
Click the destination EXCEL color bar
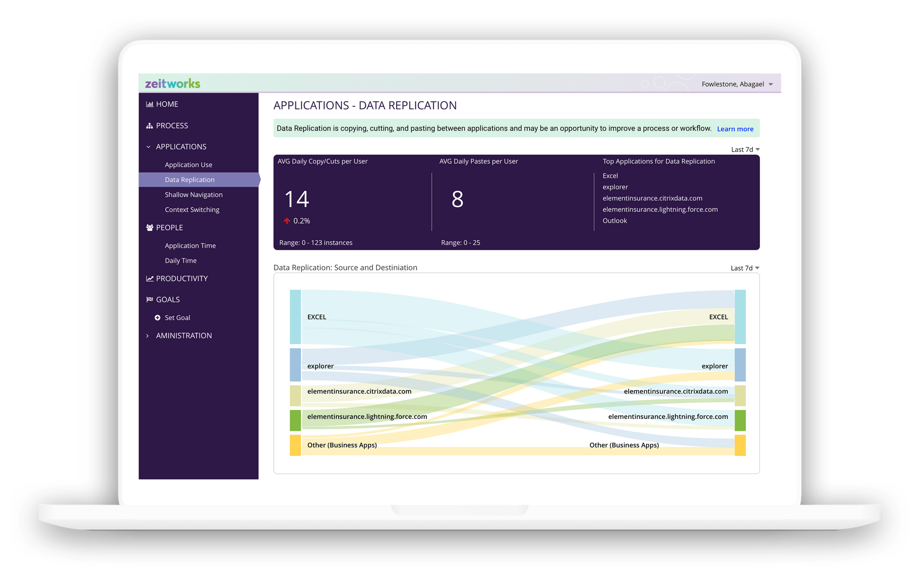[740, 317]
